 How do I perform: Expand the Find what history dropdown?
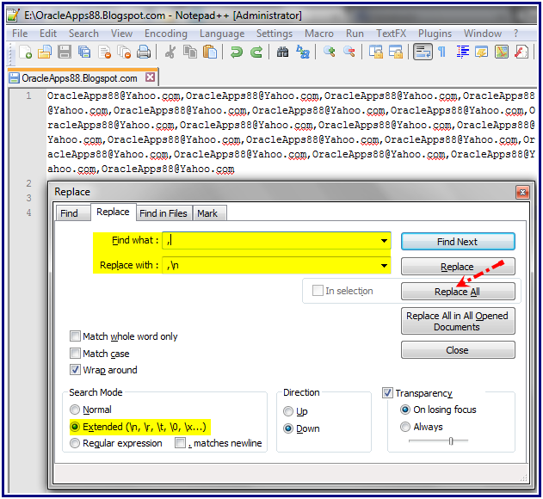point(384,241)
